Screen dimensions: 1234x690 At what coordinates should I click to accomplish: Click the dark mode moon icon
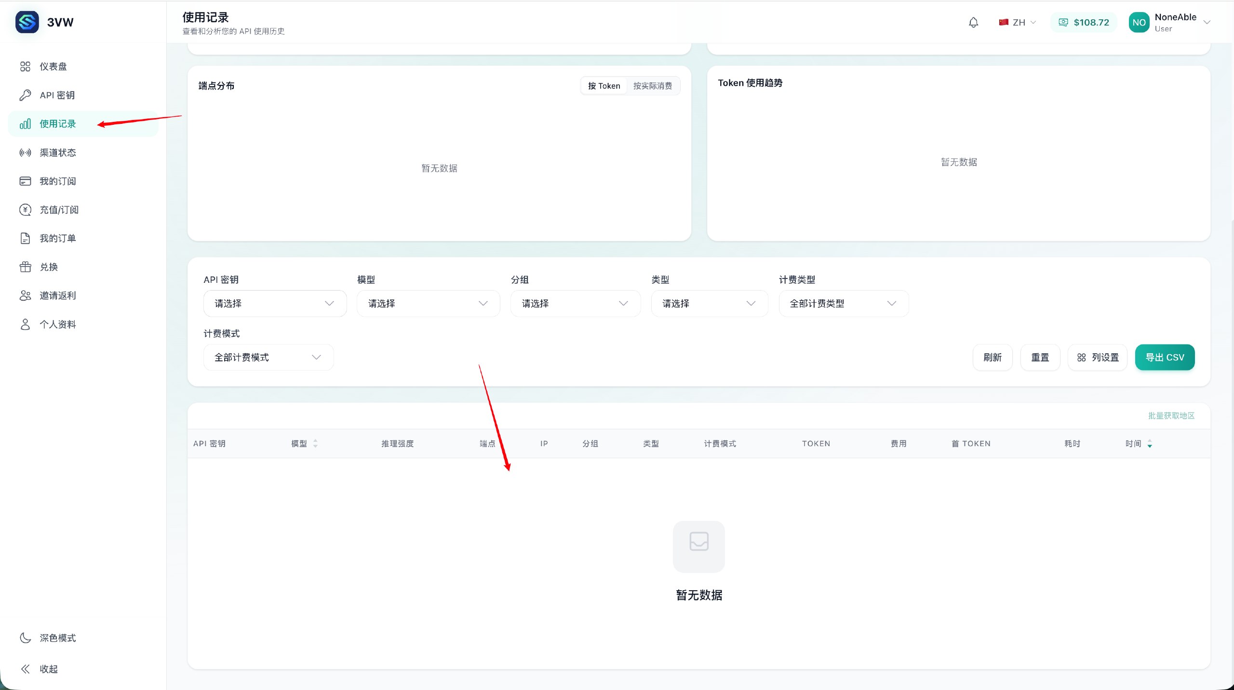25,638
